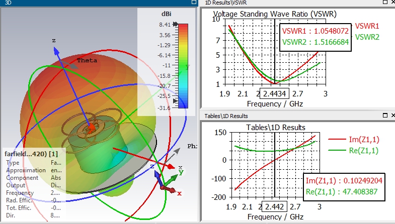Screen dimensions: 395x224
Task: Click the top clamp marker of dBi color bar
Action: pos(175,25)
